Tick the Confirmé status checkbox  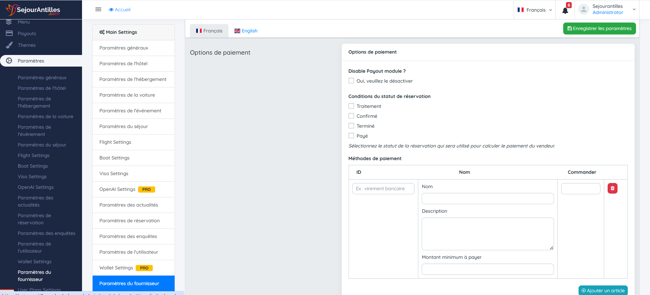[351, 116]
